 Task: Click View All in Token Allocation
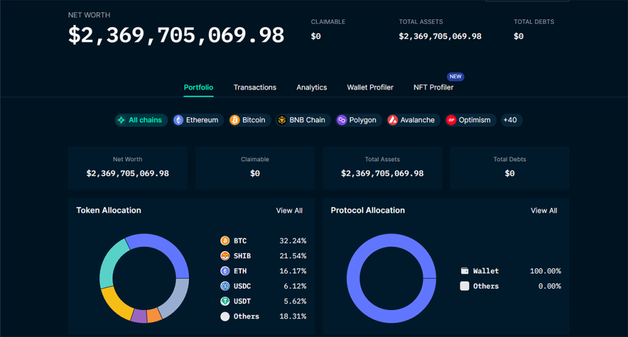tap(289, 211)
